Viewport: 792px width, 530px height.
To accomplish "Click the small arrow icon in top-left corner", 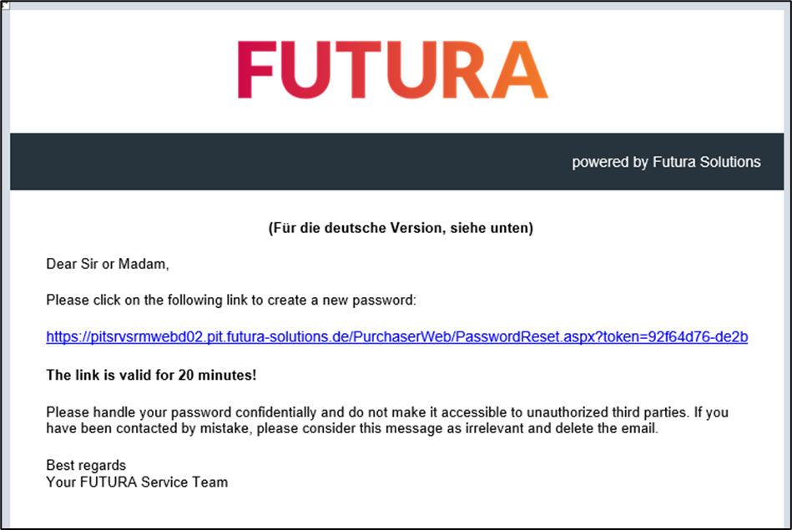I will 4,4.
